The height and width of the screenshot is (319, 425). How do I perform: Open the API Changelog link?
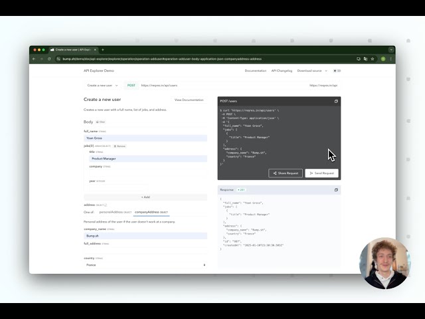click(x=282, y=71)
